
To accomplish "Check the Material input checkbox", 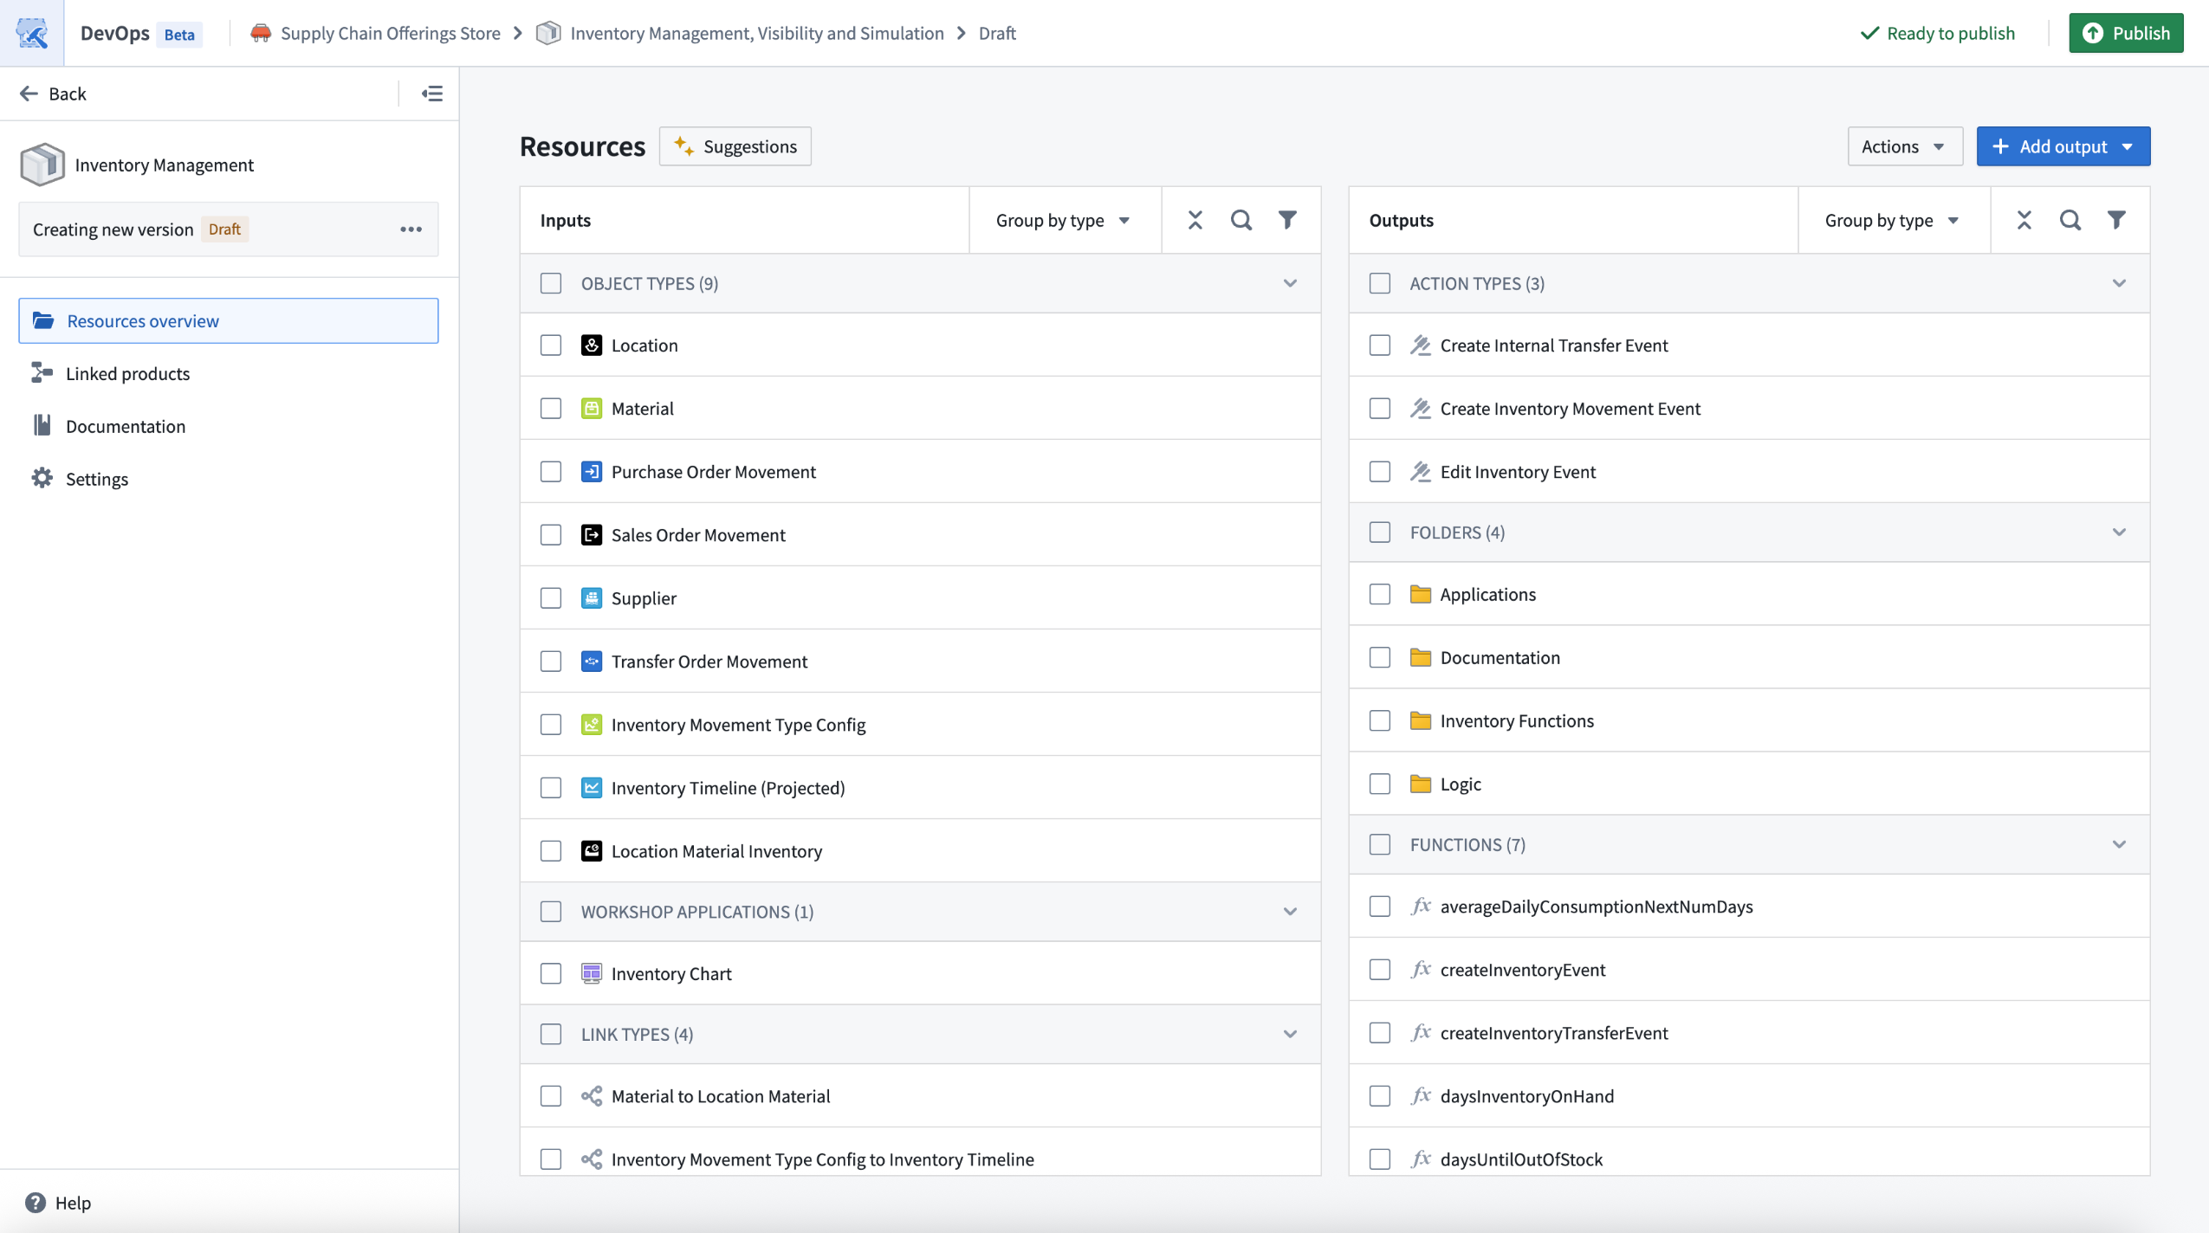I will coord(551,408).
